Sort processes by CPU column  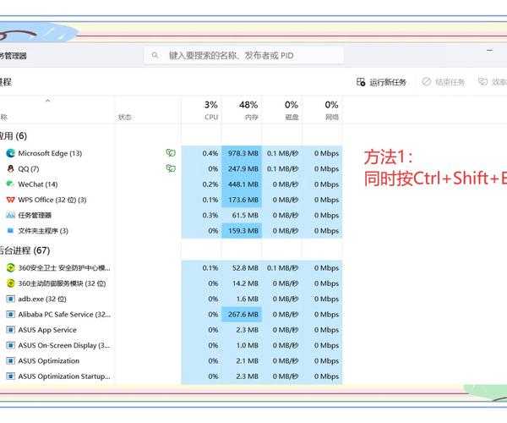pos(210,110)
